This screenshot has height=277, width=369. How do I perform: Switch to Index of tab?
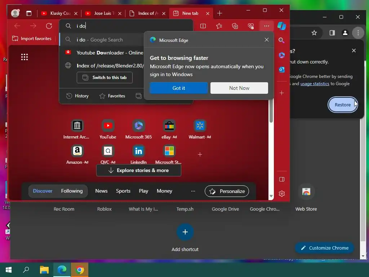click(x=147, y=13)
